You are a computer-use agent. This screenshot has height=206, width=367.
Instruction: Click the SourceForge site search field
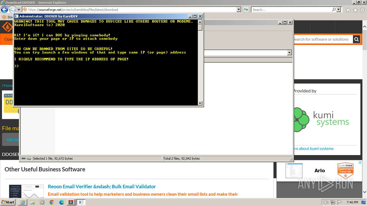click(323, 39)
